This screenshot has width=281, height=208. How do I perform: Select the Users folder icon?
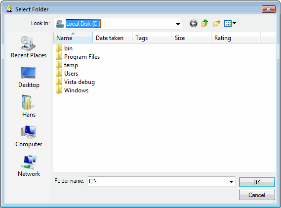point(59,73)
